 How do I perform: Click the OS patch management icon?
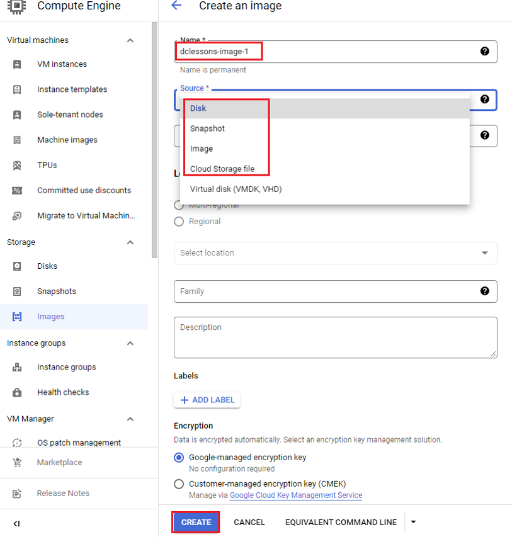click(x=17, y=443)
